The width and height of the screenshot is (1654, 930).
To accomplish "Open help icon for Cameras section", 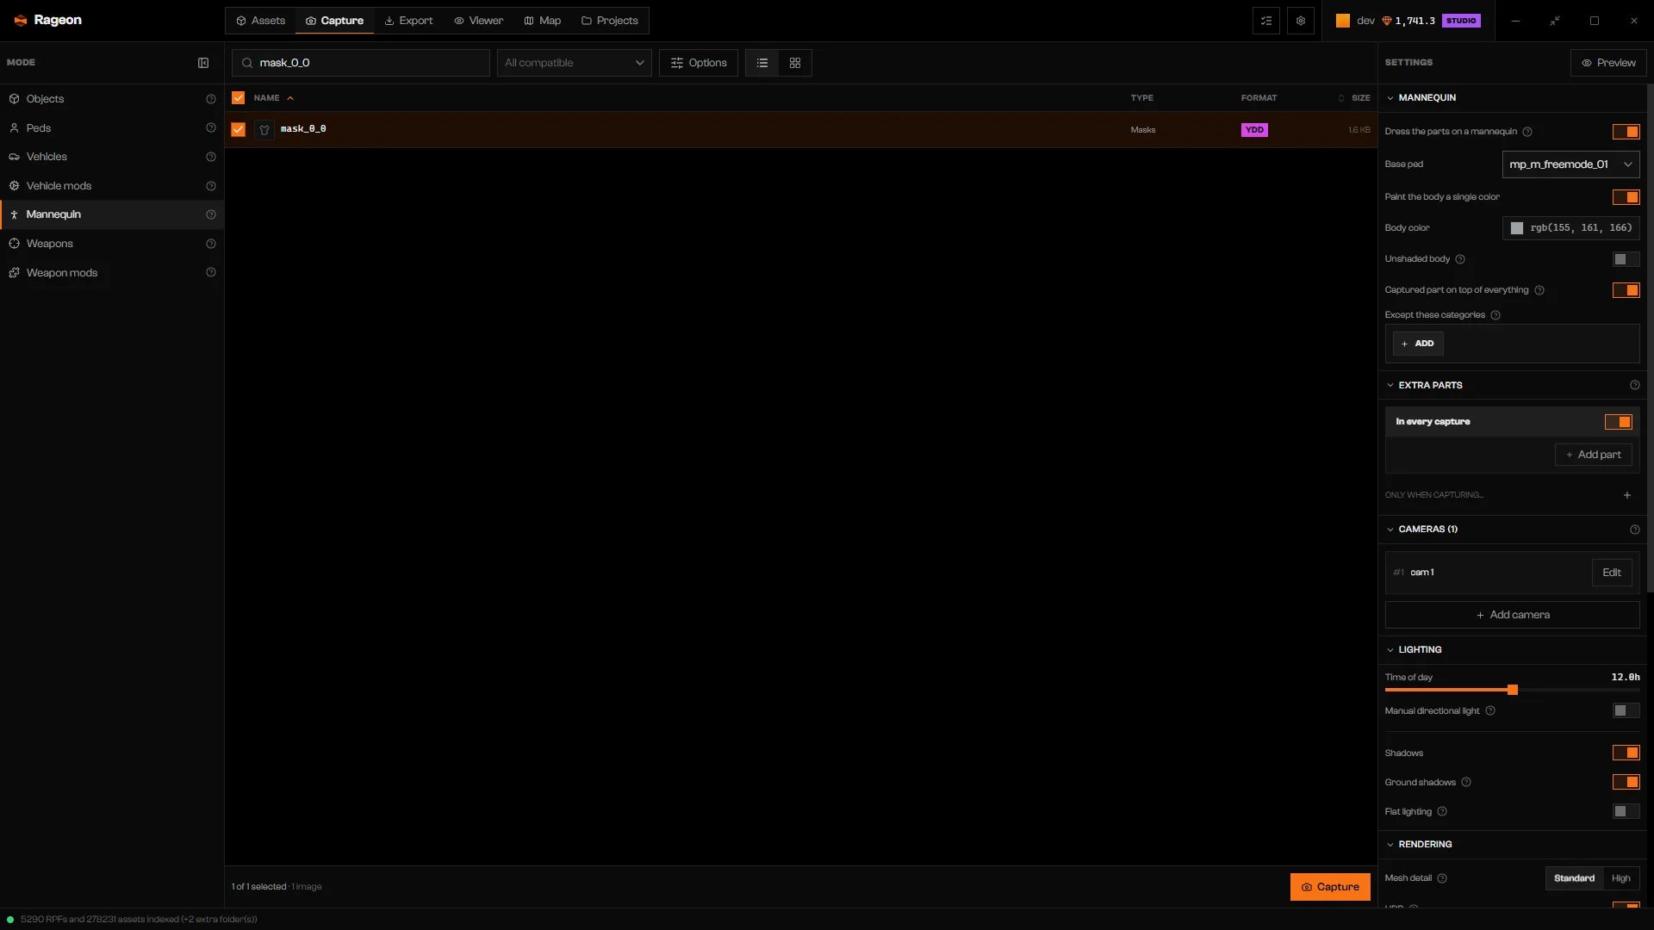I will pyautogui.click(x=1635, y=530).
